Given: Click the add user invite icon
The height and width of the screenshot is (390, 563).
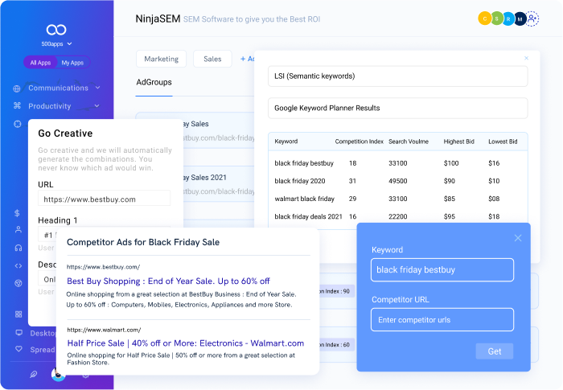Looking at the screenshot, I should coord(532,18).
